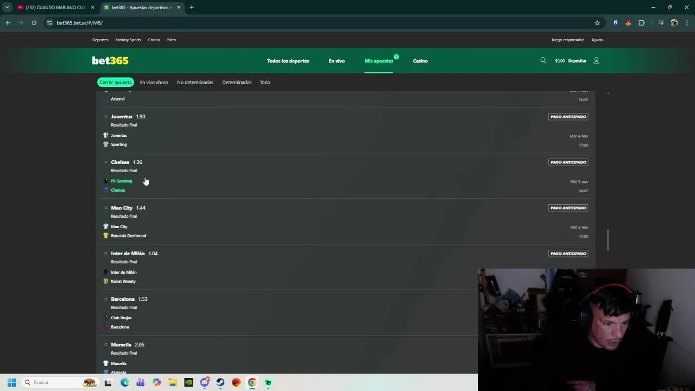Viewport: 695px width, 391px height.
Task: Select the circle next to the Man City 1.44 bet
Action: (106, 208)
